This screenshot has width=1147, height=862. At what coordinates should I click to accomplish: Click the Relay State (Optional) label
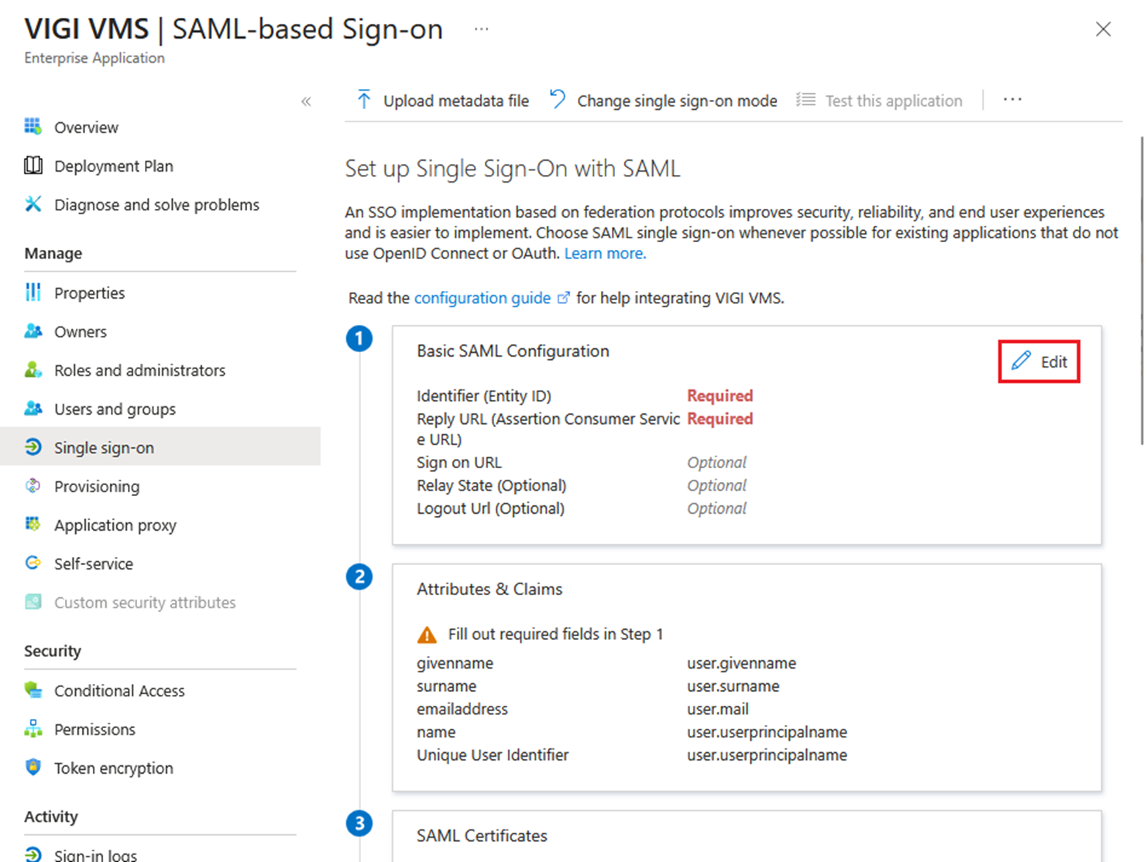point(492,486)
